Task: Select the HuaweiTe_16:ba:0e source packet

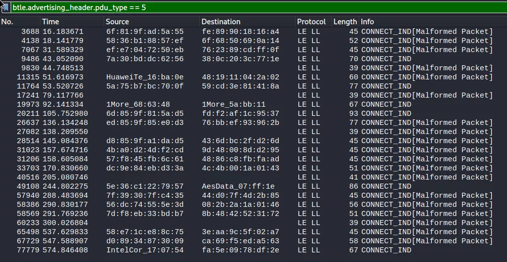Action: pos(254,77)
